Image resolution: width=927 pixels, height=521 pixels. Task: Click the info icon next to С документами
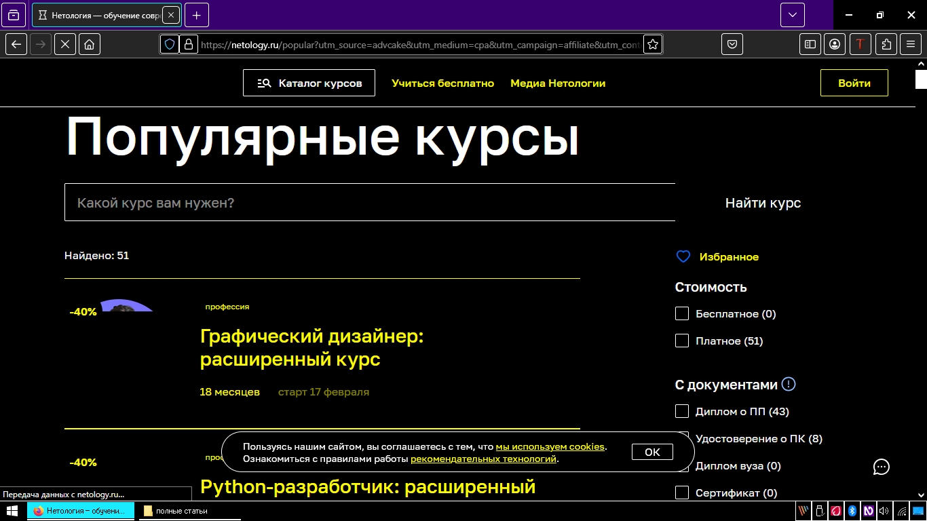(x=789, y=384)
